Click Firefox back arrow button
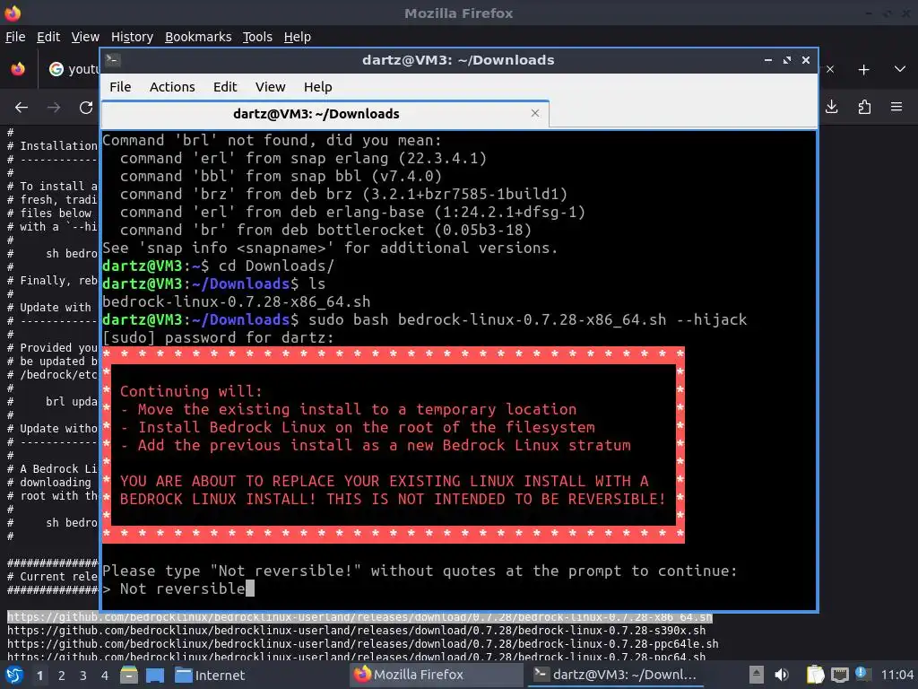The width and height of the screenshot is (918, 689). coord(22,108)
